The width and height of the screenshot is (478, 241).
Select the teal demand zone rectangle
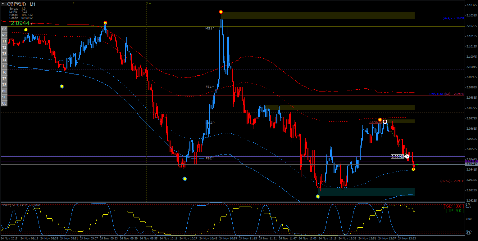[x=366, y=192]
